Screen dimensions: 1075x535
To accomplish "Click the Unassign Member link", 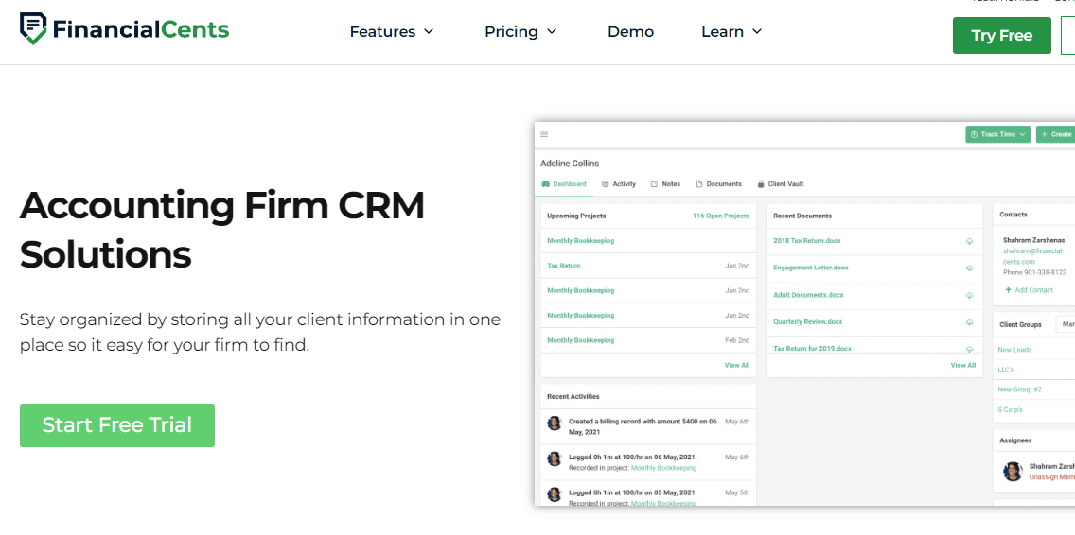I will 1052,477.
